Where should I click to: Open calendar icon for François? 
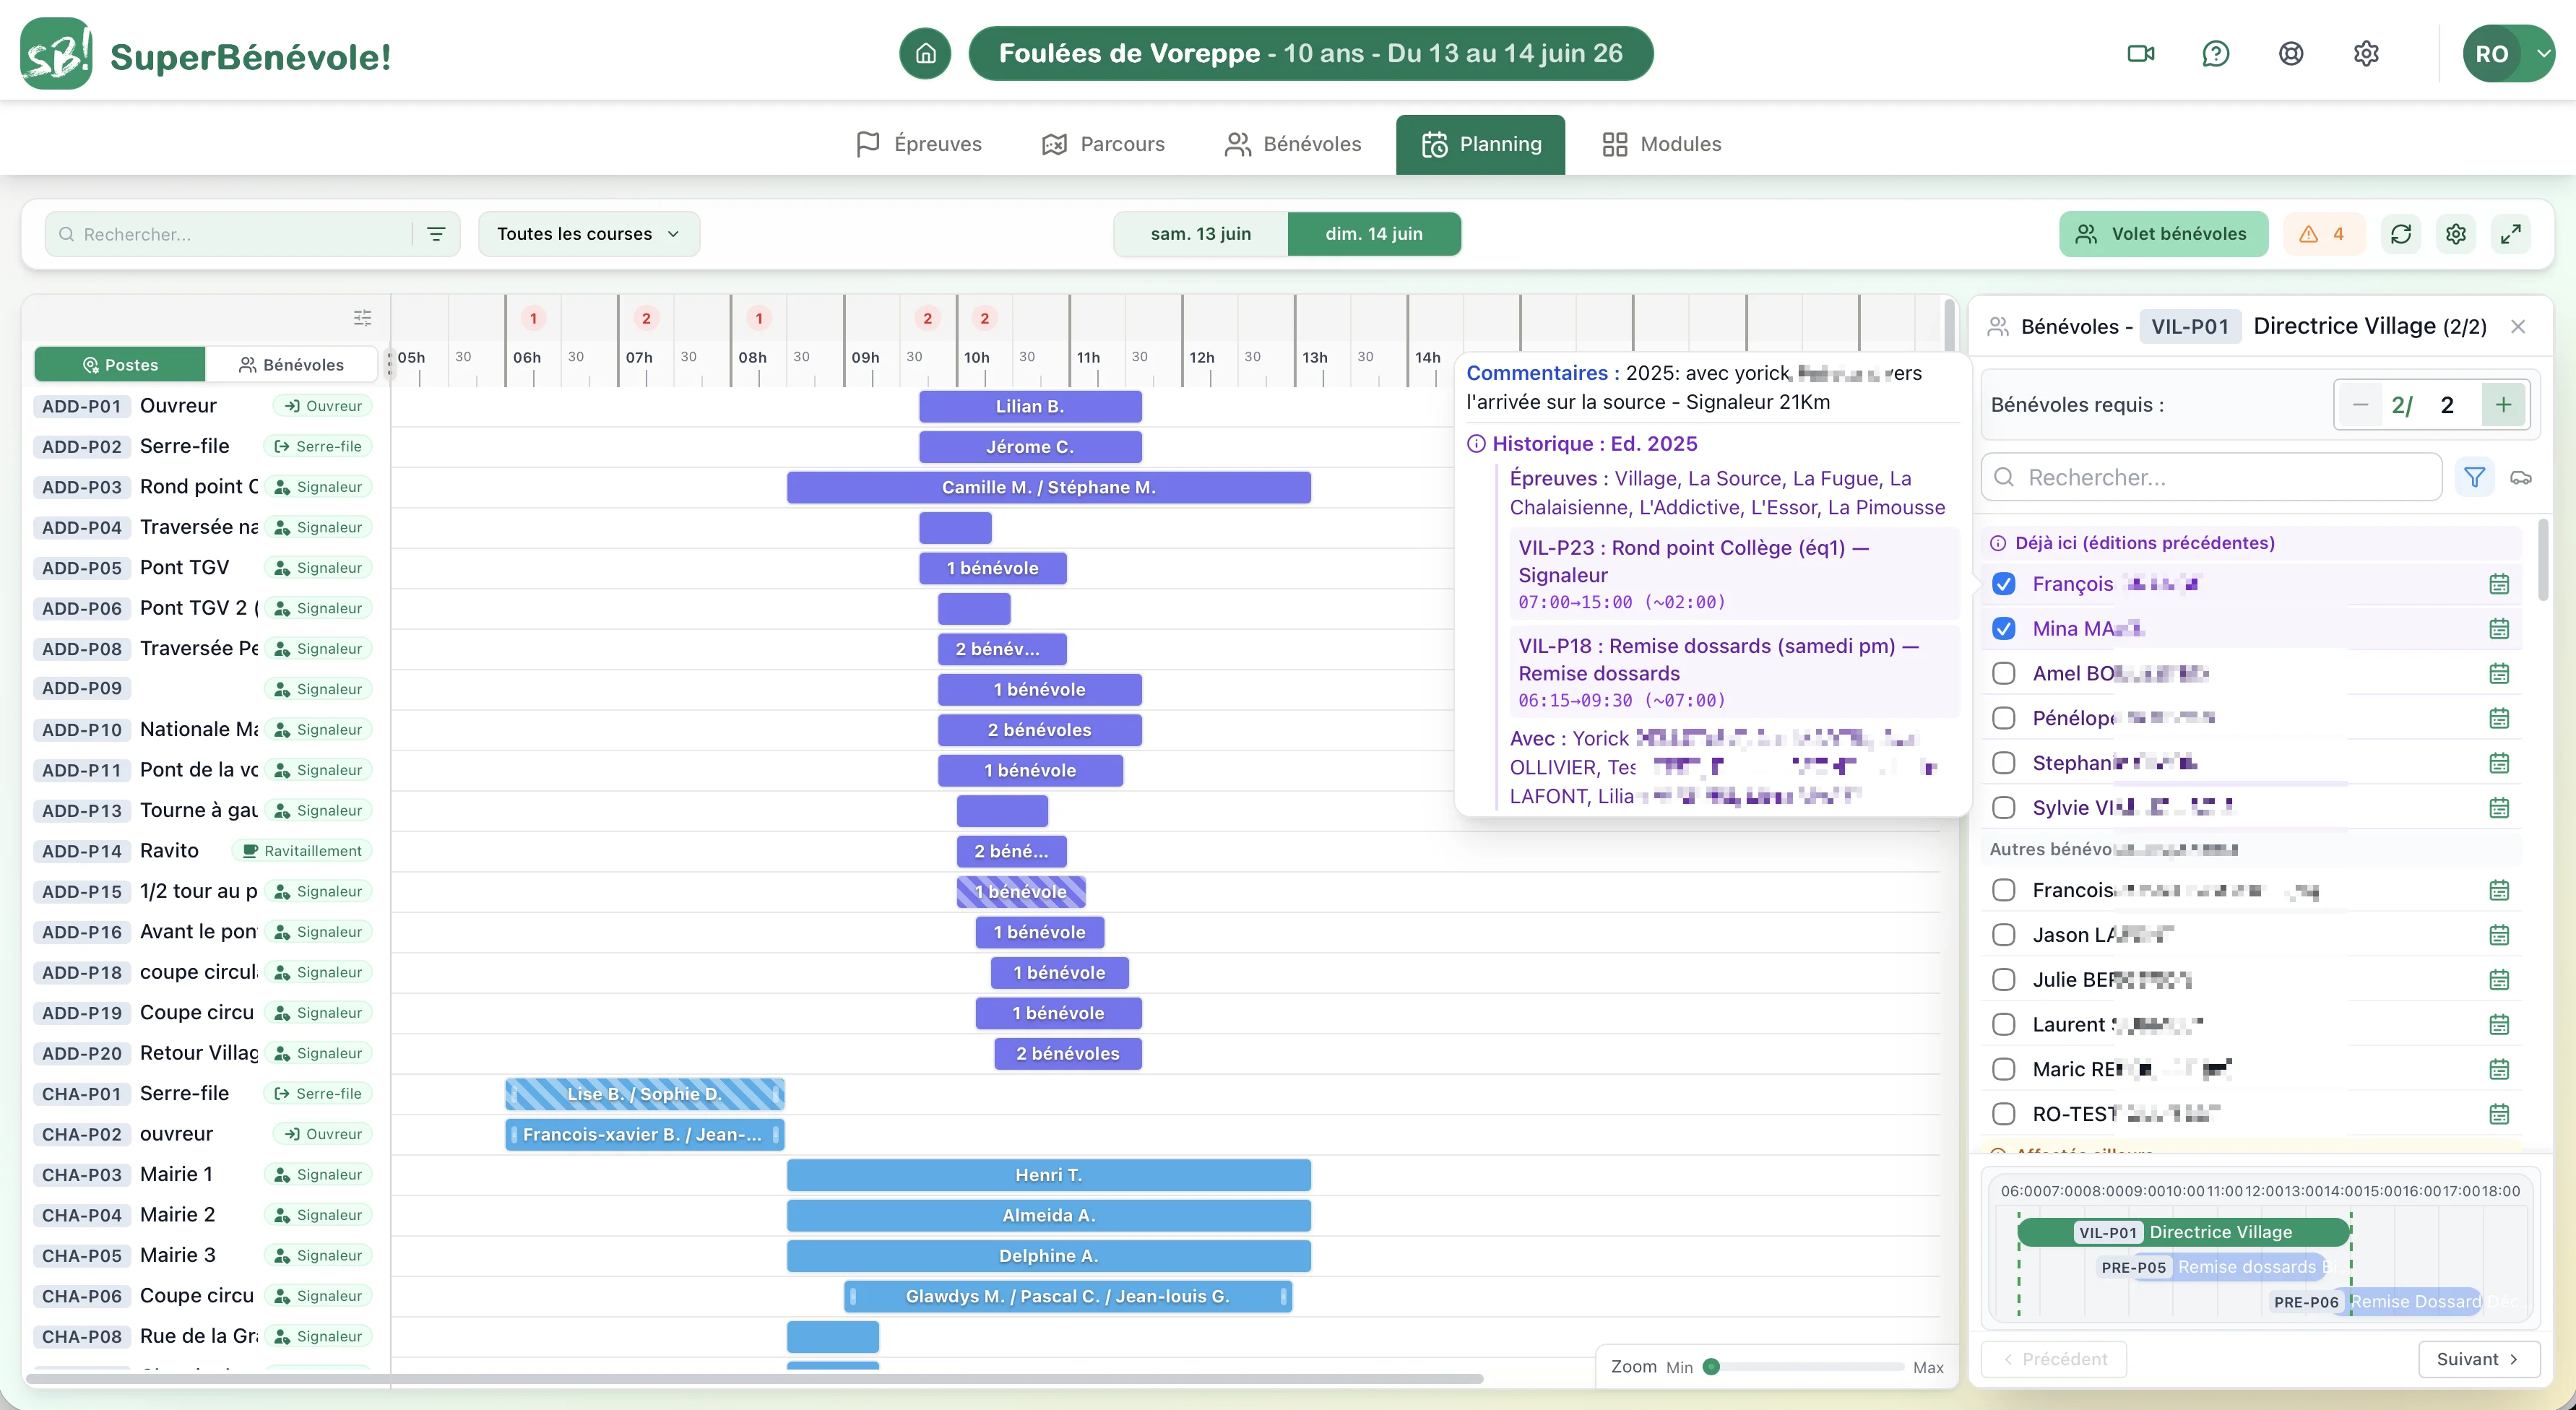pyautogui.click(x=2498, y=584)
